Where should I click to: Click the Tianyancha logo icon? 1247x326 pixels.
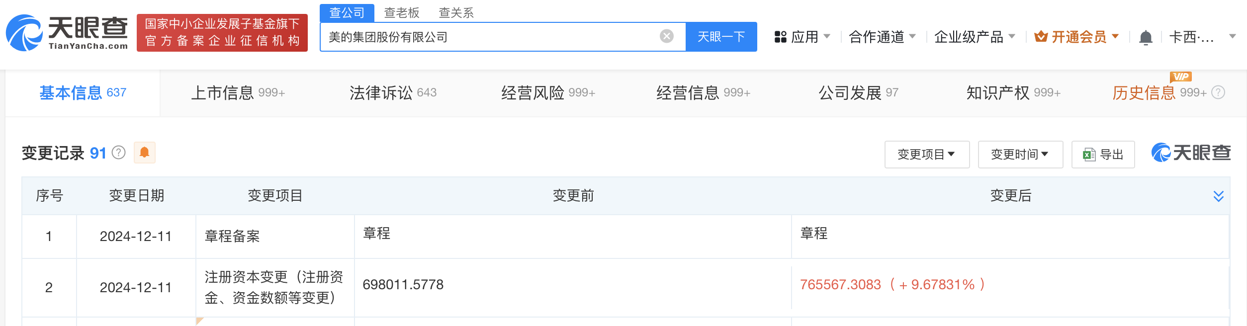(24, 33)
